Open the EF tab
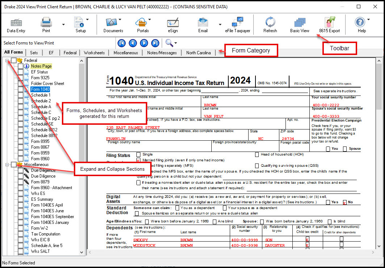Screen dimensions: 385x268 point(51,53)
